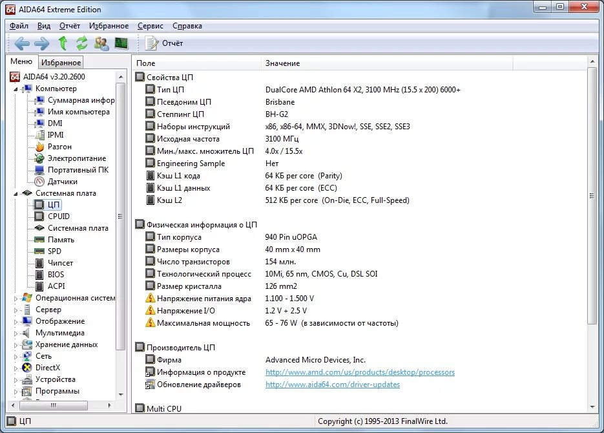Select the Максимальная мощность row

[x=272, y=323]
